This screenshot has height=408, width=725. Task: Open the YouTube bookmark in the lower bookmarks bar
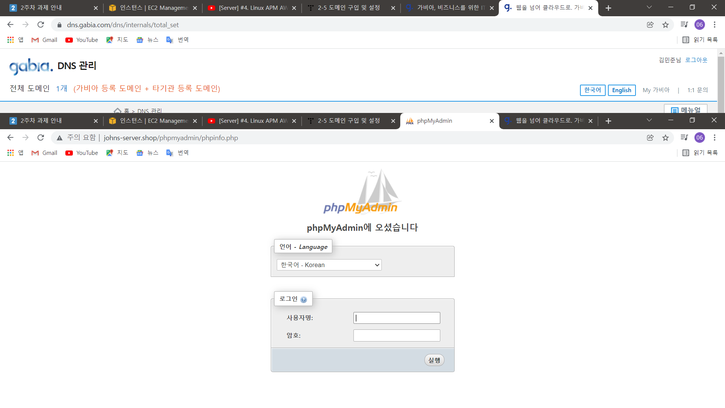click(x=82, y=153)
